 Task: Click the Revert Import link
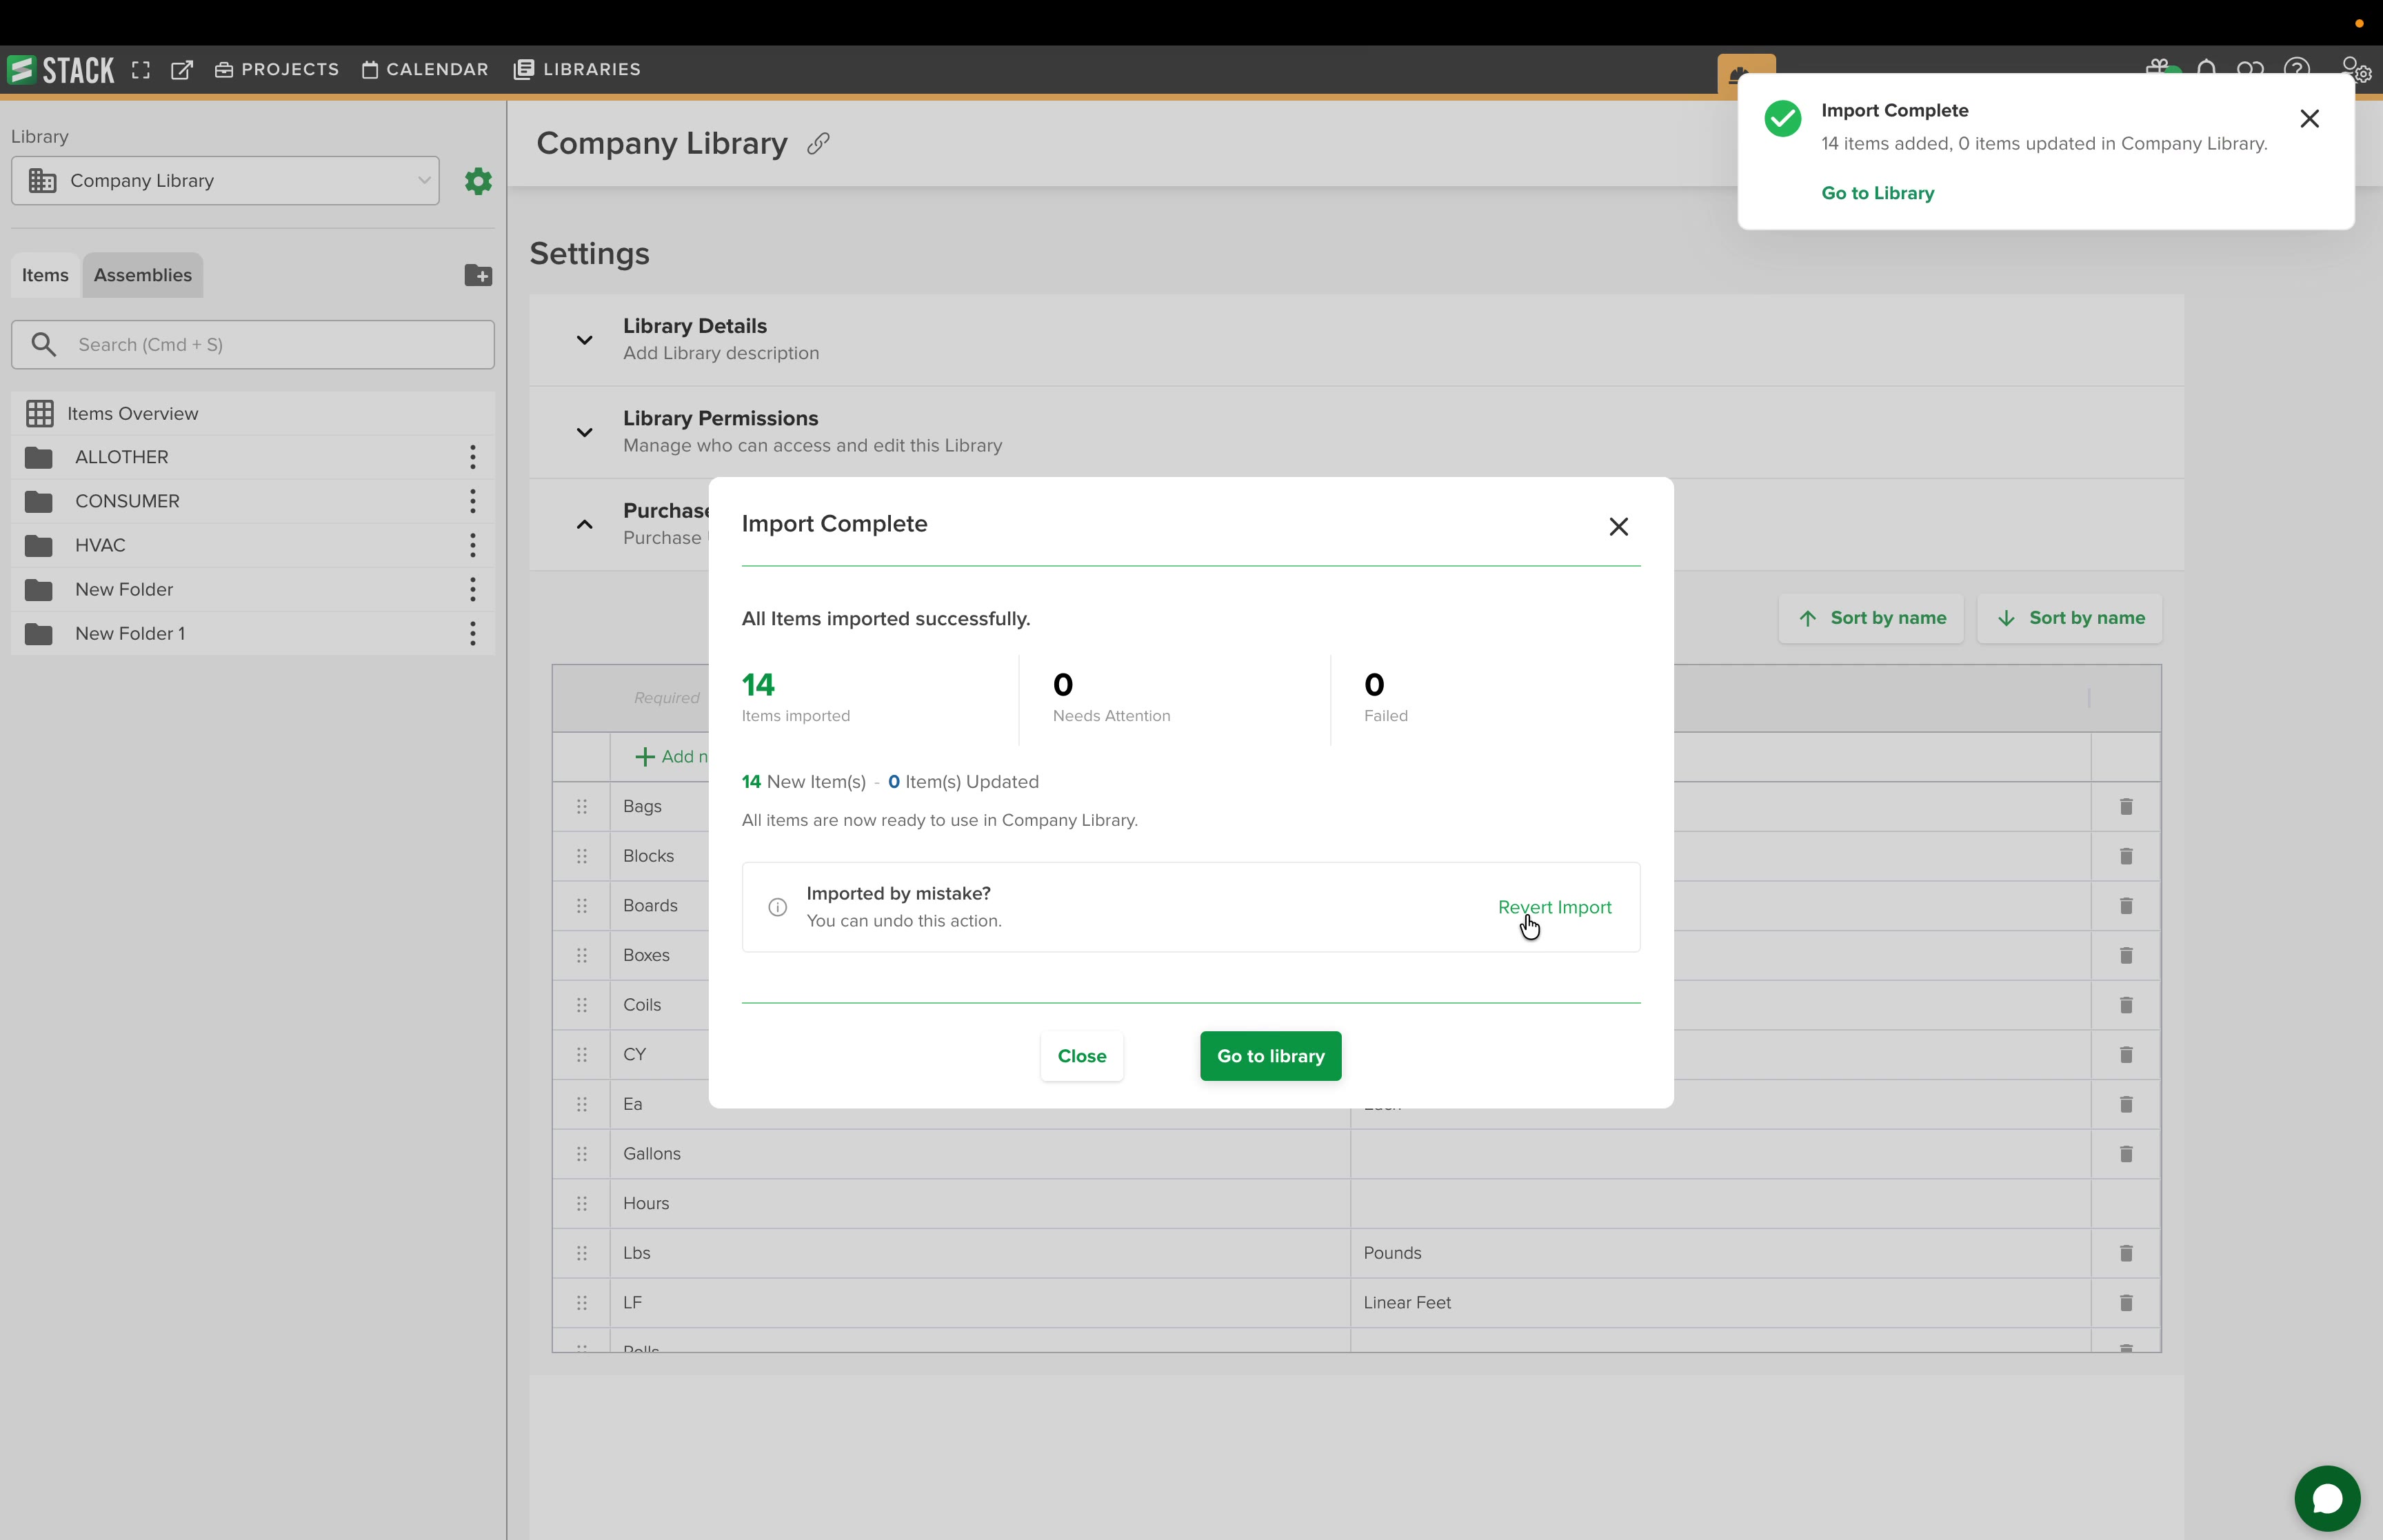1554,907
